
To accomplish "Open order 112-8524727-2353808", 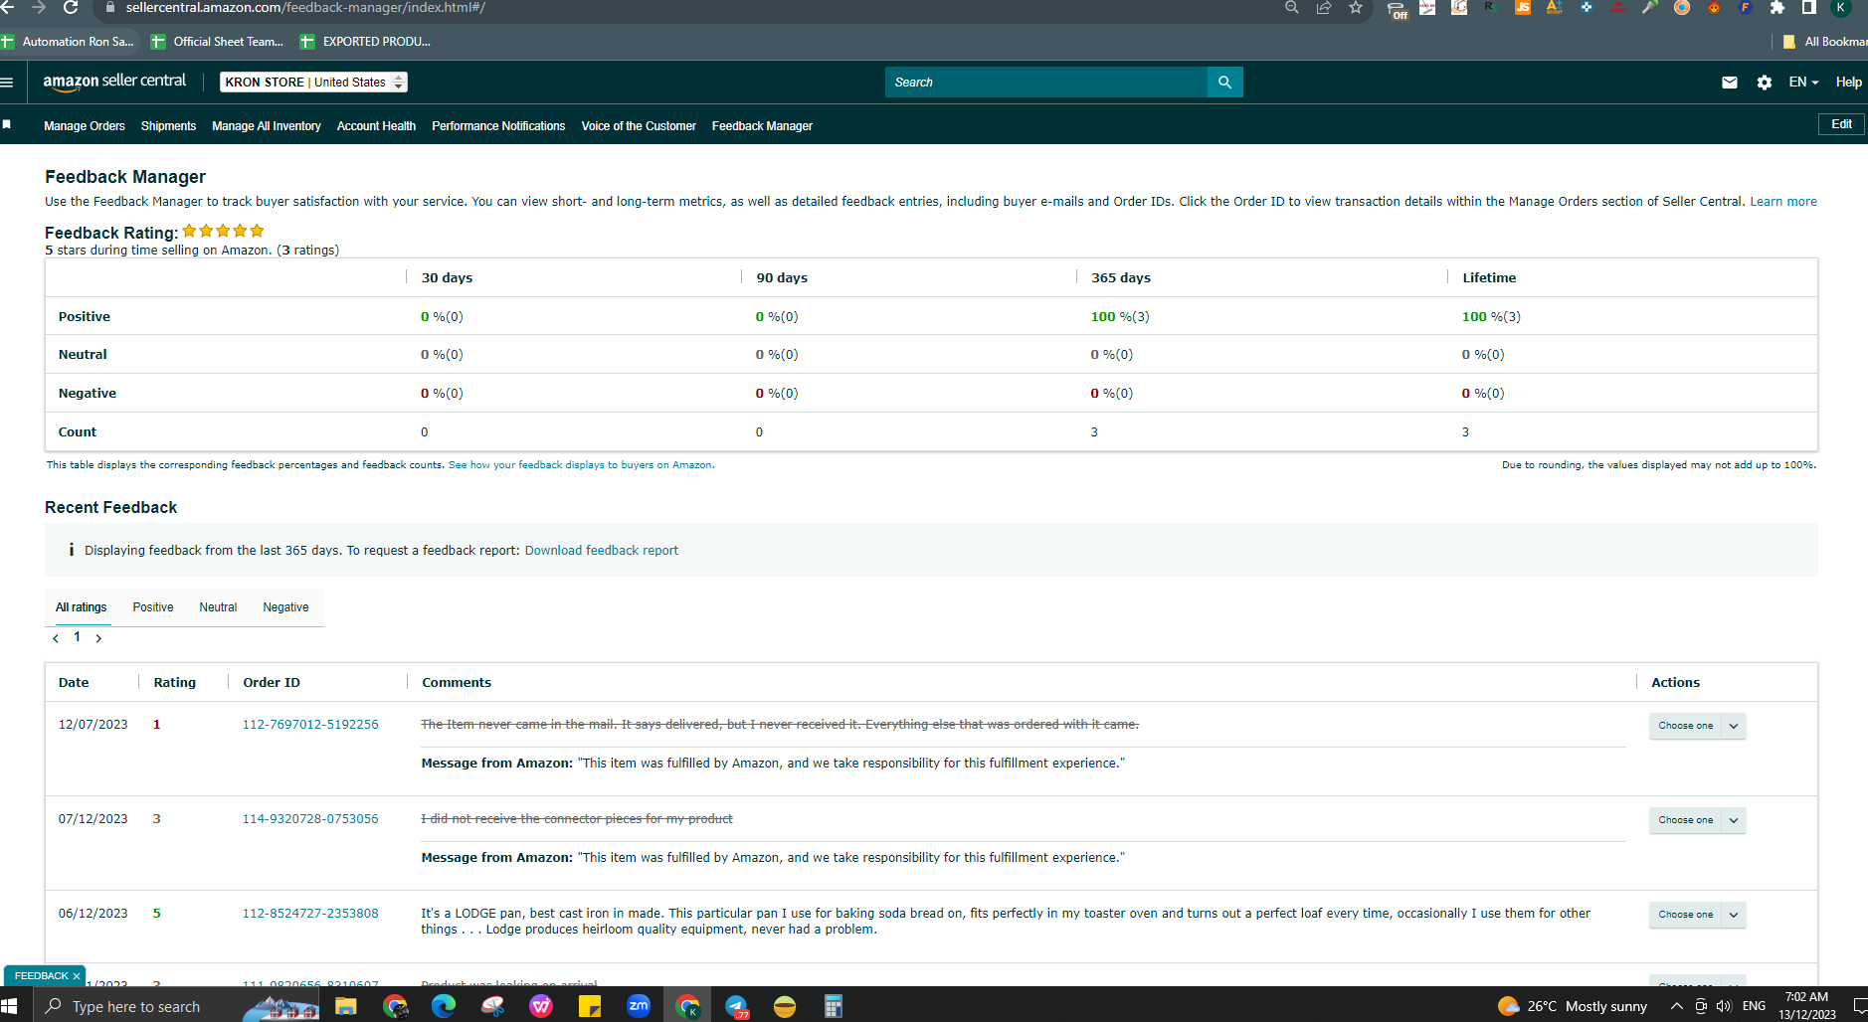I will coord(310,914).
